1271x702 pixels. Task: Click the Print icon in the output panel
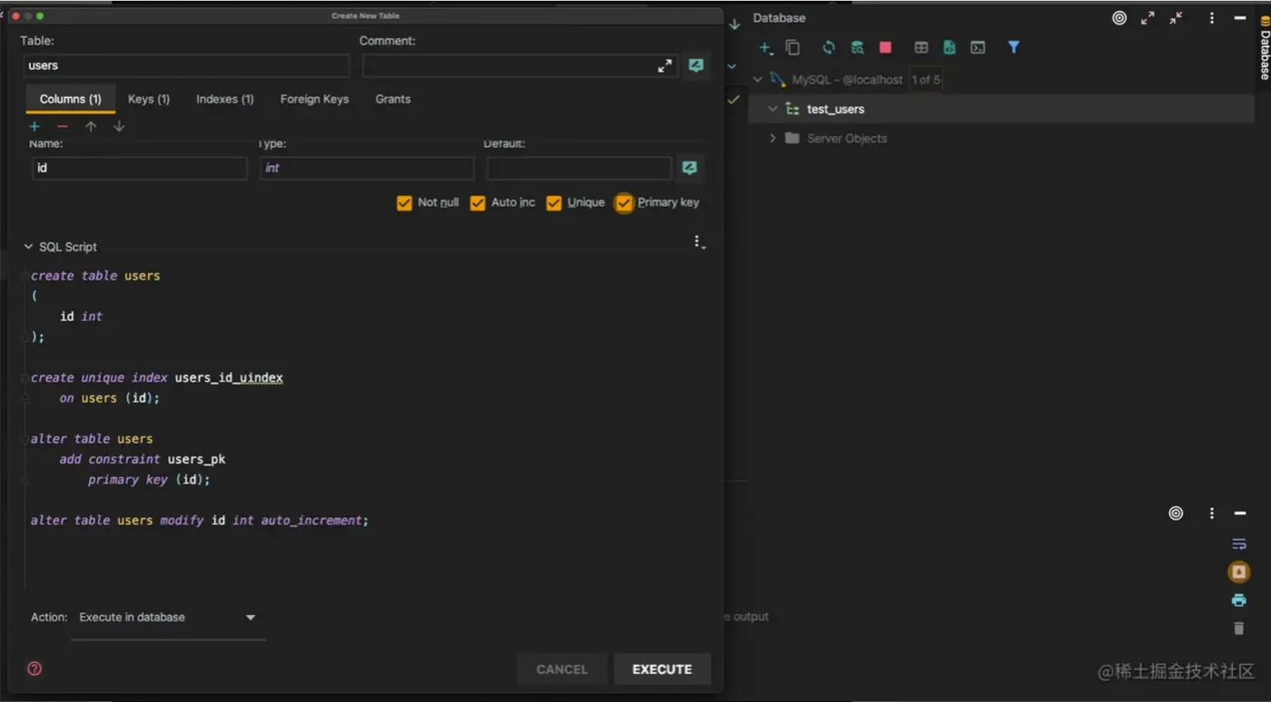coord(1239,600)
